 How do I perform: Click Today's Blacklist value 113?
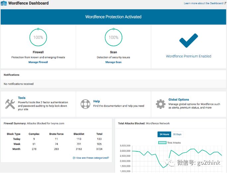point(79,139)
